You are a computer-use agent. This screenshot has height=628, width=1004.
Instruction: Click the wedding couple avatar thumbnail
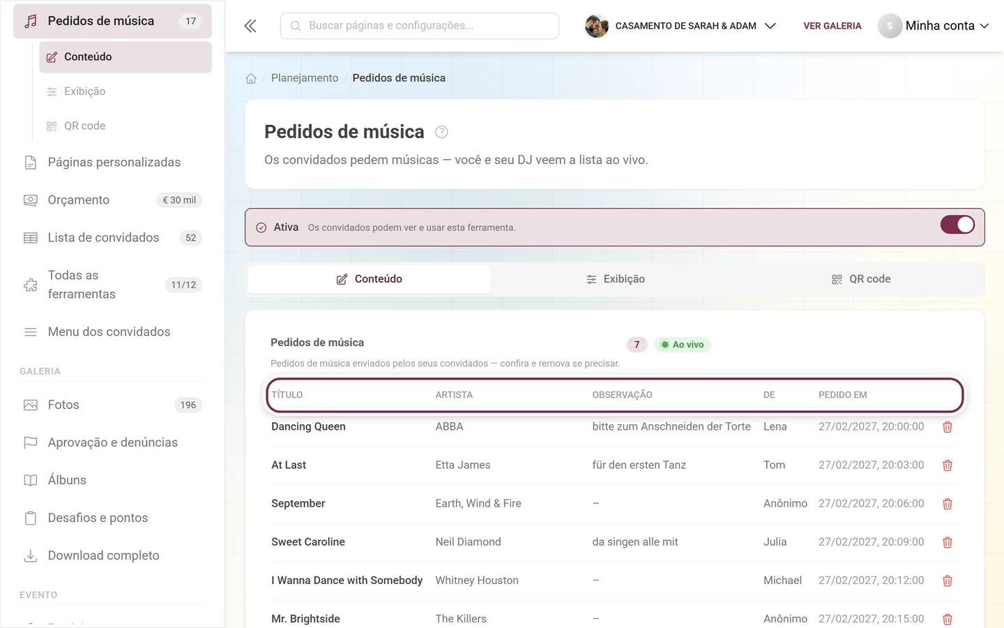point(597,26)
